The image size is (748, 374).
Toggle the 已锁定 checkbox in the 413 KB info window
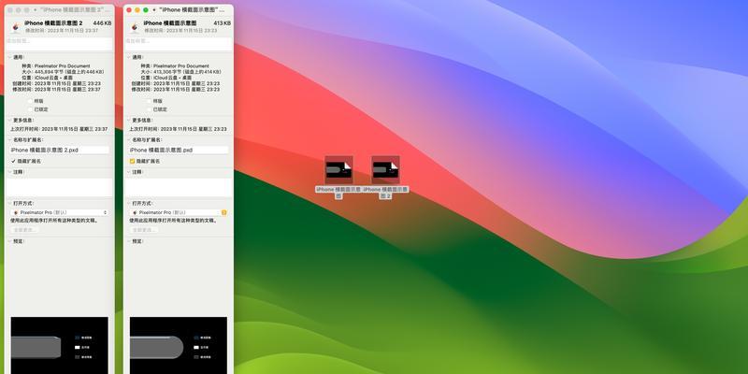[x=150, y=109]
